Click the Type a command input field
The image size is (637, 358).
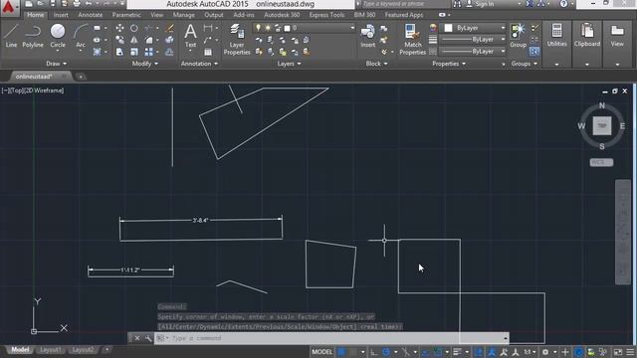(331, 338)
